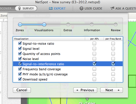Enable per APs for Frequency band coverage
Viewport: 136px width, 104px height.
94,69
